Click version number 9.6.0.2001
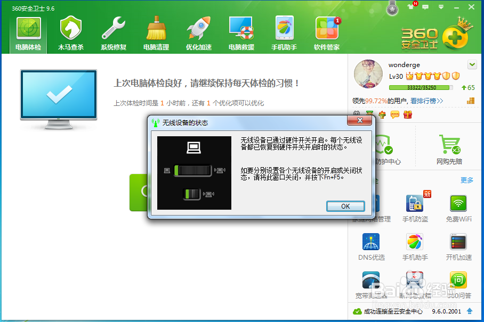Viewport: 484px width, 322px height. tap(446, 311)
